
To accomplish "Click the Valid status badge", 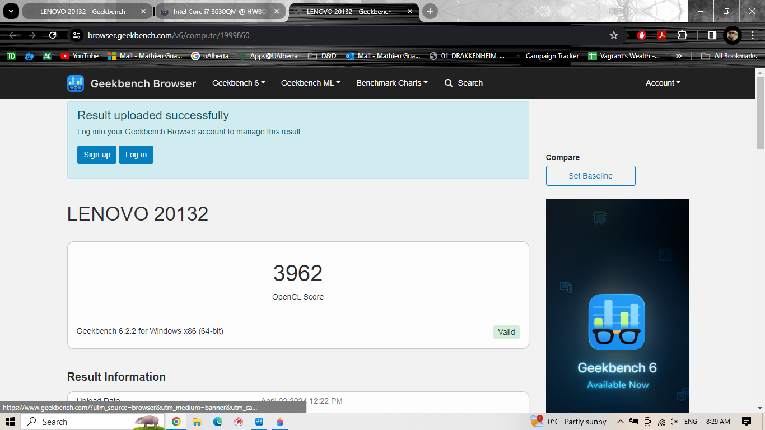I will click(x=506, y=332).
